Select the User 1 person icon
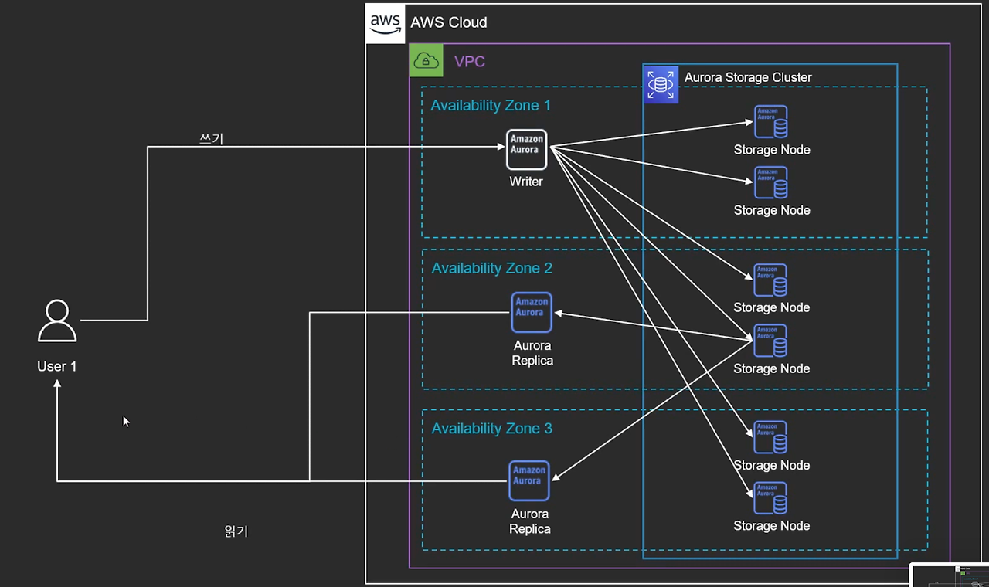This screenshot has width=989, height=587. point(57,321)
